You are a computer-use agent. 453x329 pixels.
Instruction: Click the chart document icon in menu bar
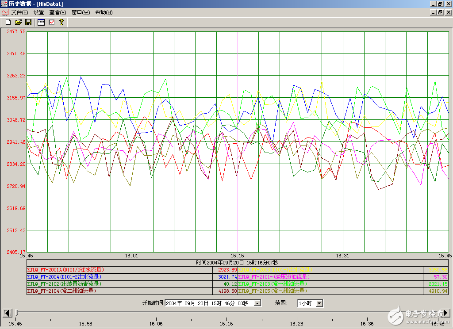pyautogui.click(x=5, y=12)
